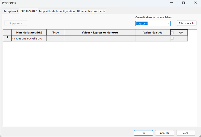Screen dimensions: 201x137
Task: Toggle the checkbox in the table header
Action: tap(172, 33)
